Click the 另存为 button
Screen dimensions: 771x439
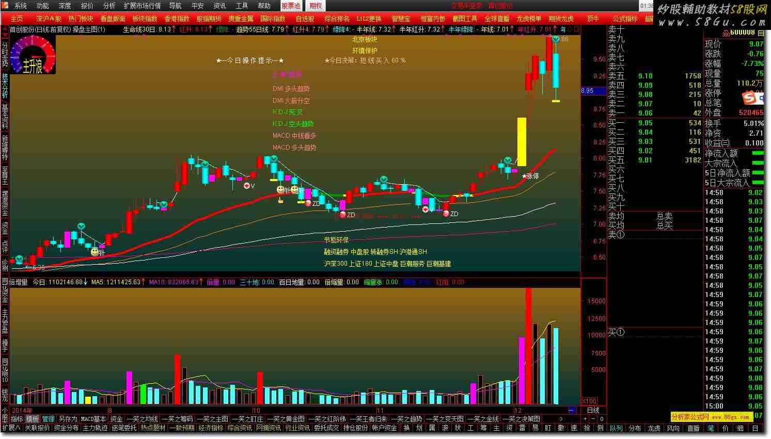point(68,419)
